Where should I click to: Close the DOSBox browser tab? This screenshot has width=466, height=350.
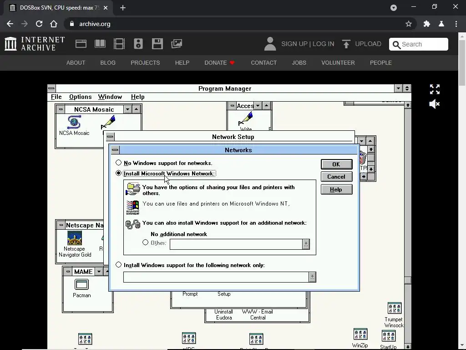106,8
